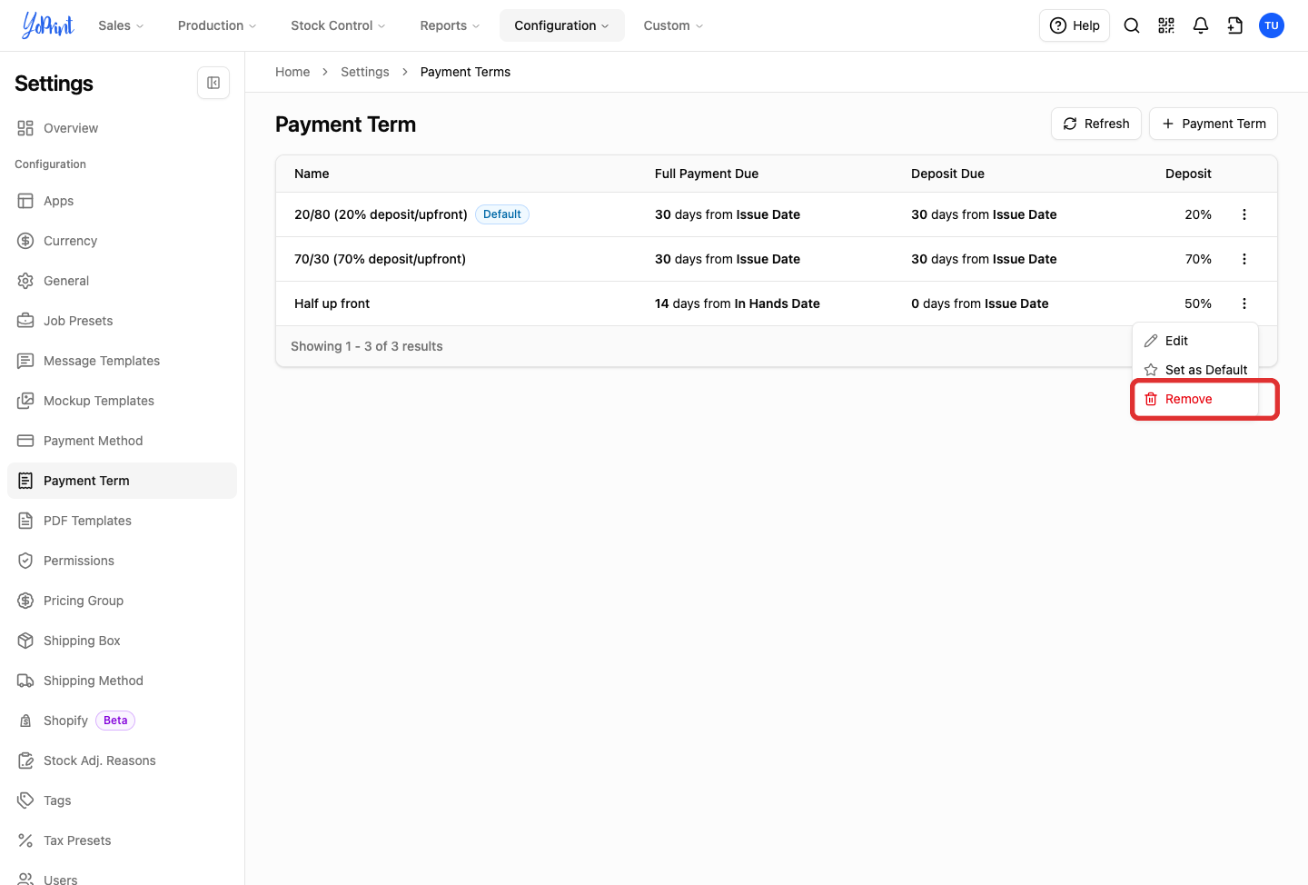The image size is (1308, 885).
Task: Open General settings
Action: (x=122, y=281)
